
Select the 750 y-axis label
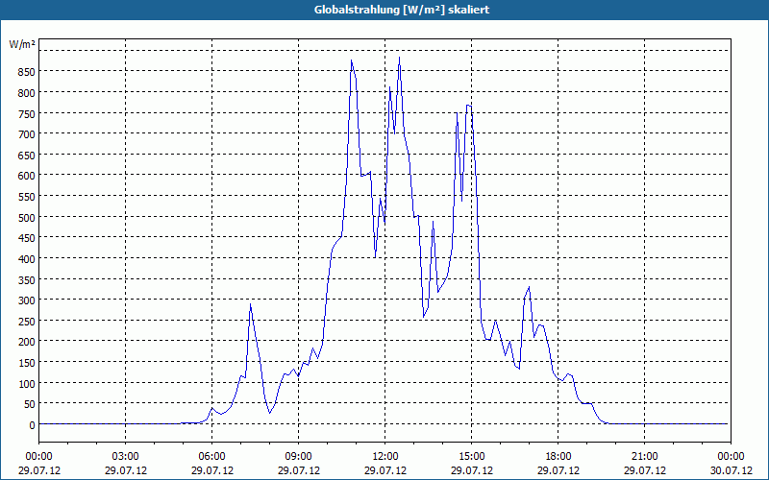click(x=27, y=113)
